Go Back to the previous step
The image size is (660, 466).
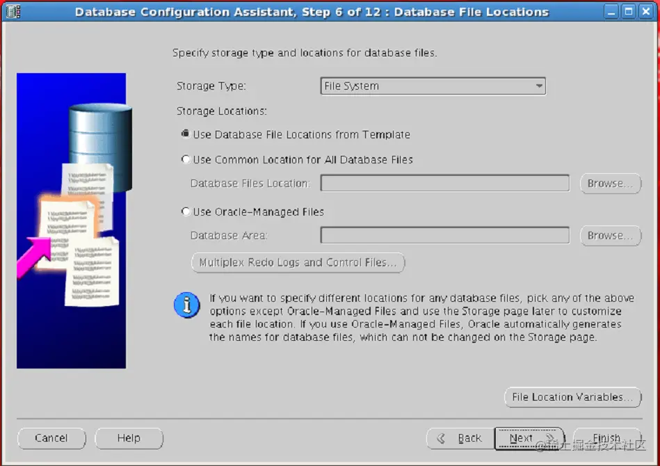tap(460, 439)
